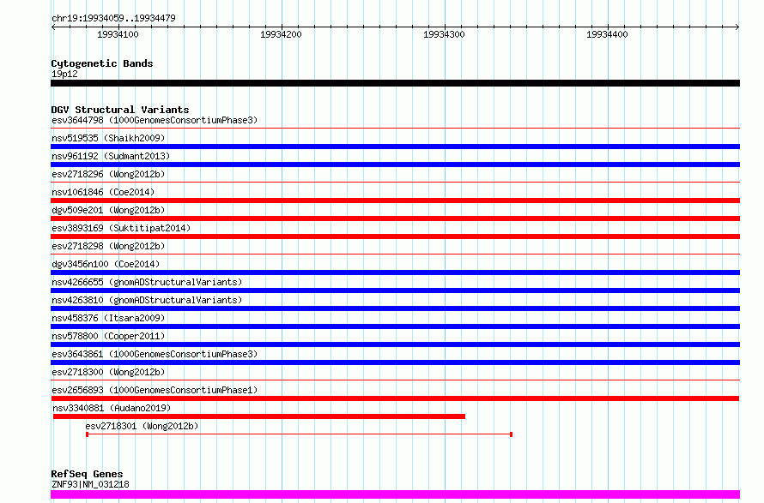
Task: Click the esv2718296 (Wong2012b) label
Action: 108,174
